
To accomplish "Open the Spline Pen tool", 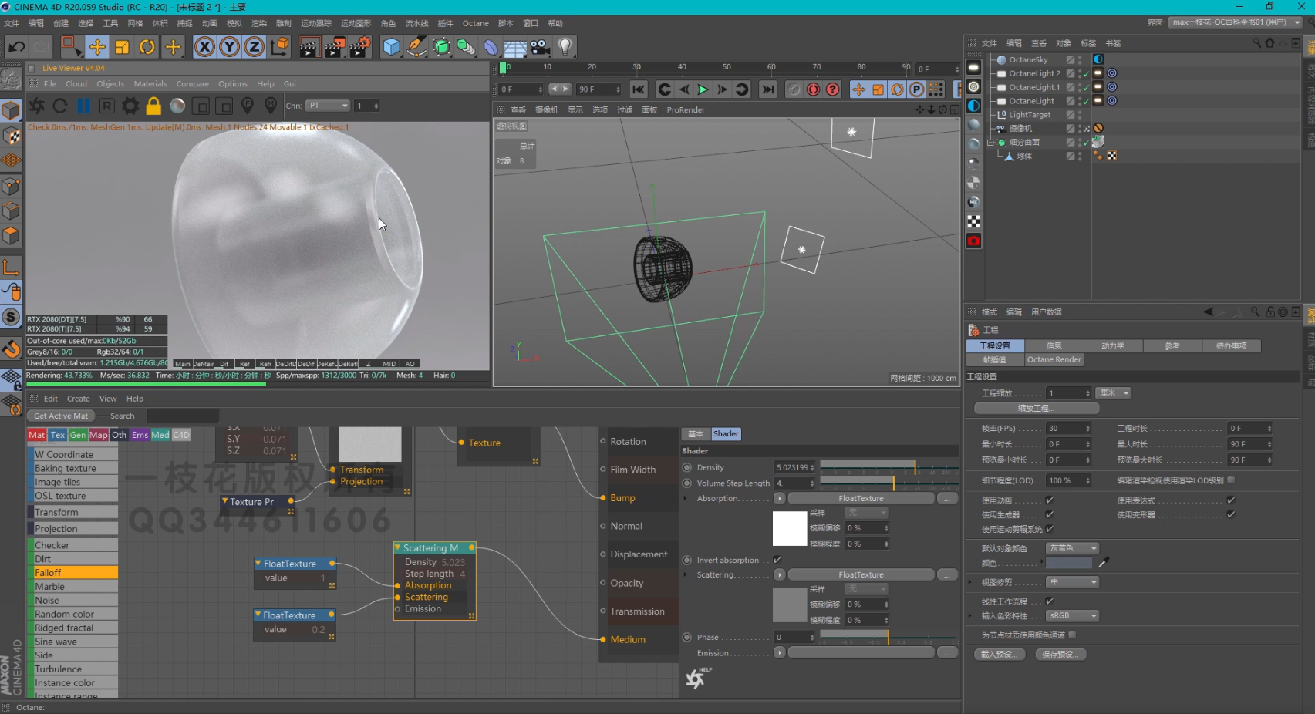I will pos(416,47).
